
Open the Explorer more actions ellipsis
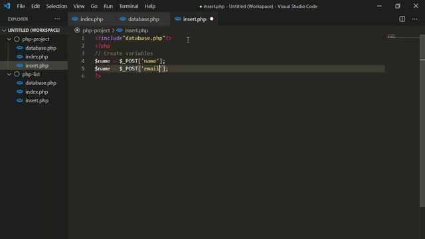(x=57, y=19)
